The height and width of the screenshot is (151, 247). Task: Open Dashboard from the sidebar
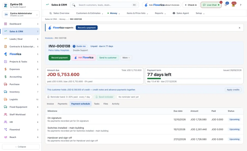pyautogui.click(x=21, y=24)
